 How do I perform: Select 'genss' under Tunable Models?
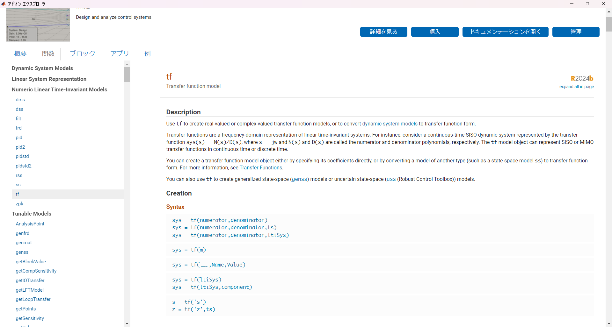(22, 252)
